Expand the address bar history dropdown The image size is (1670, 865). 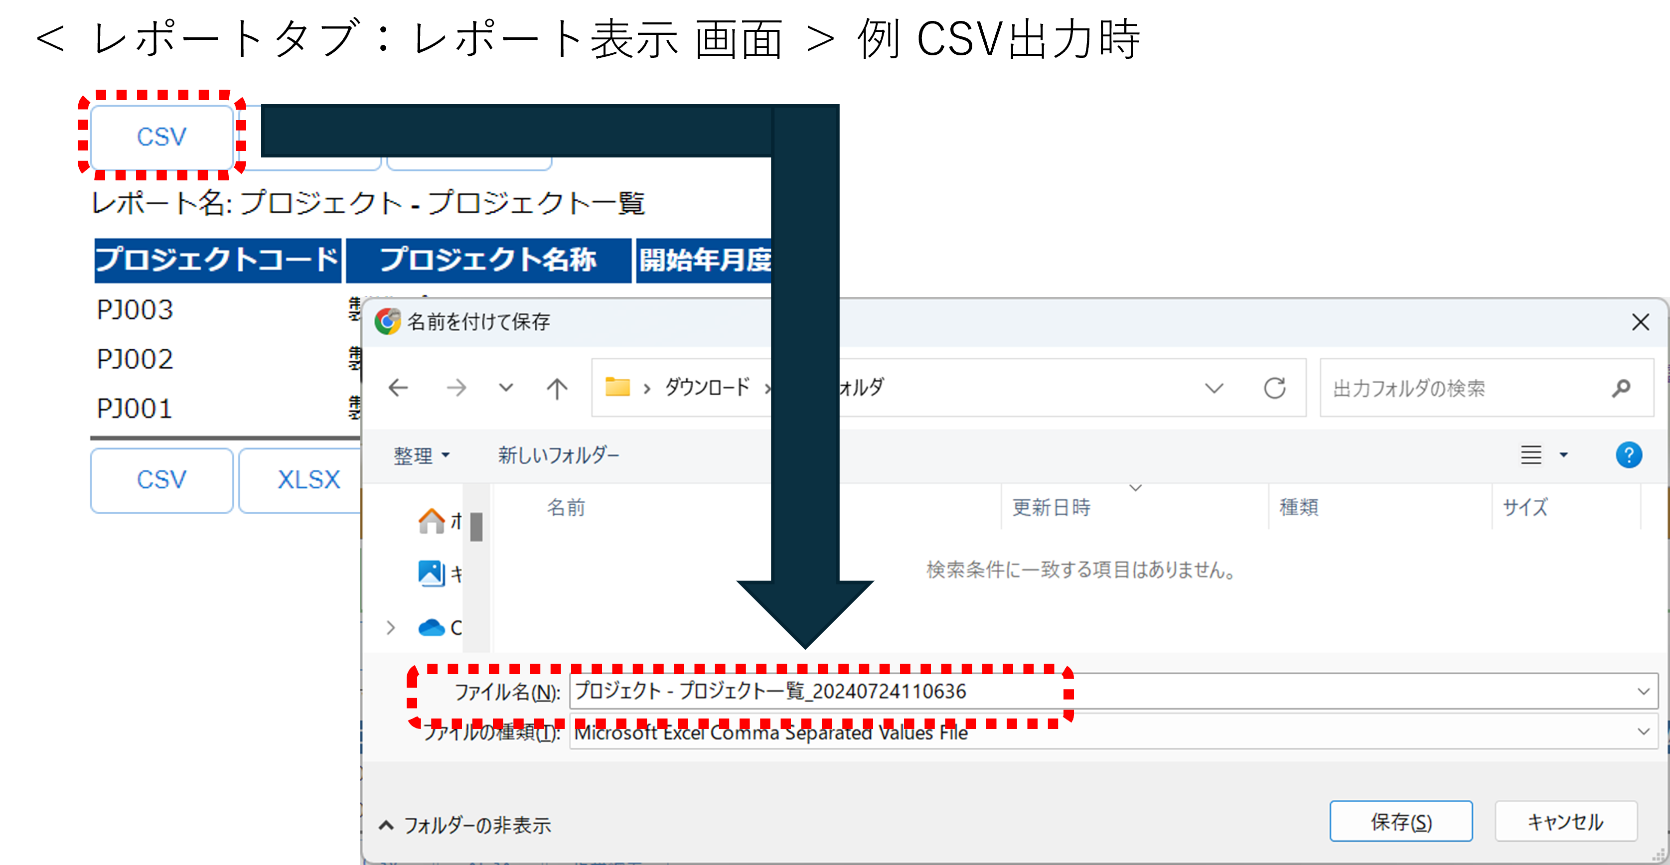[x=1214, y=388]
